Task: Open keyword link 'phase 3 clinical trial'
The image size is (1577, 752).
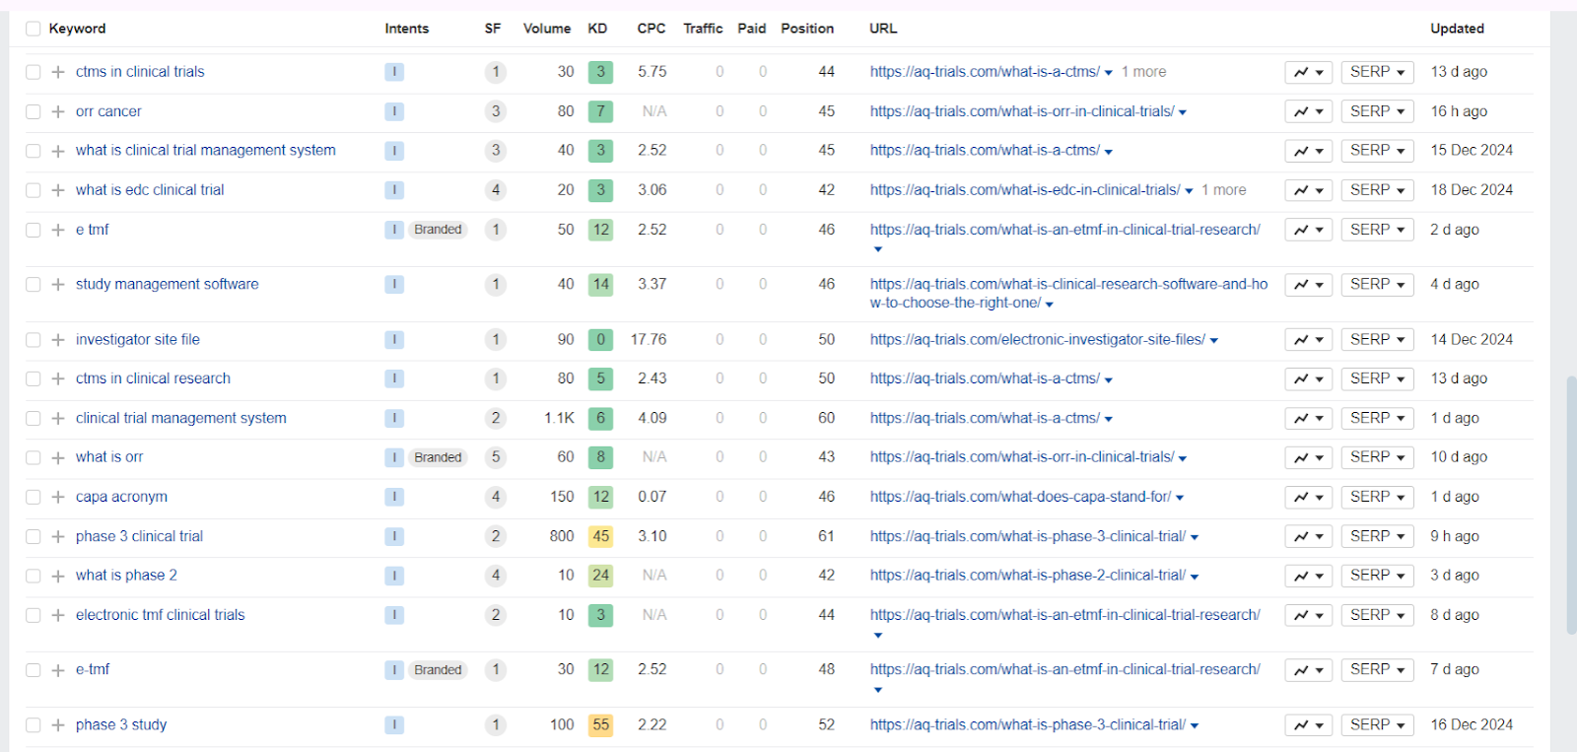Action: [139, 536]
